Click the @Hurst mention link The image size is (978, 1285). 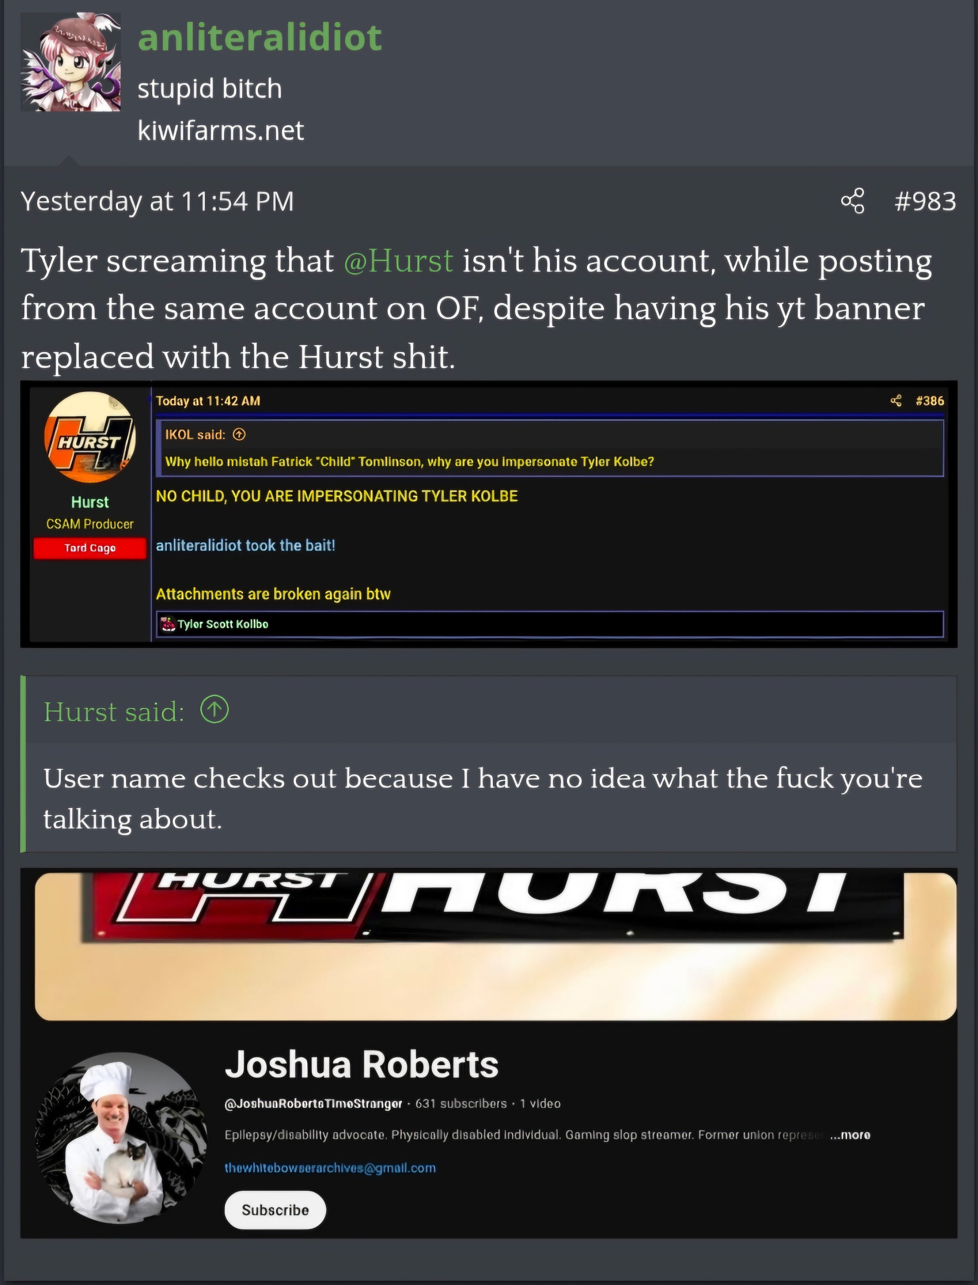click(x=398, y=261)
